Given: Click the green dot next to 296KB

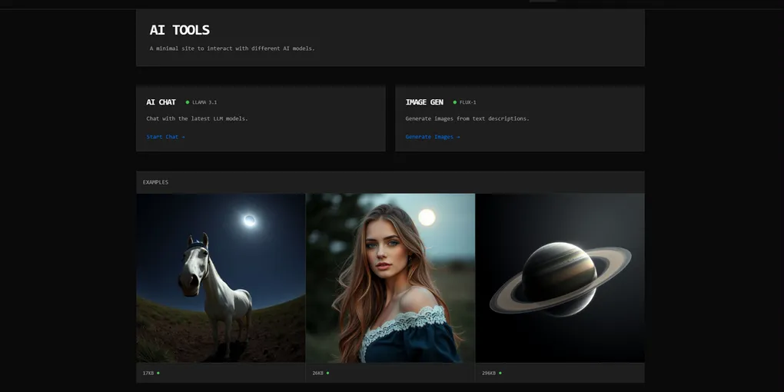Looking at the screenshot, I should coord(500,373).
